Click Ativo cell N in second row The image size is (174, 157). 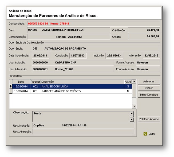coord(128,91)
